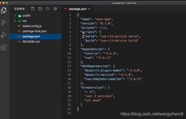Click line number 5 in gutter
This screenshot has width=186, height=119.
click(x=70, y=32)
